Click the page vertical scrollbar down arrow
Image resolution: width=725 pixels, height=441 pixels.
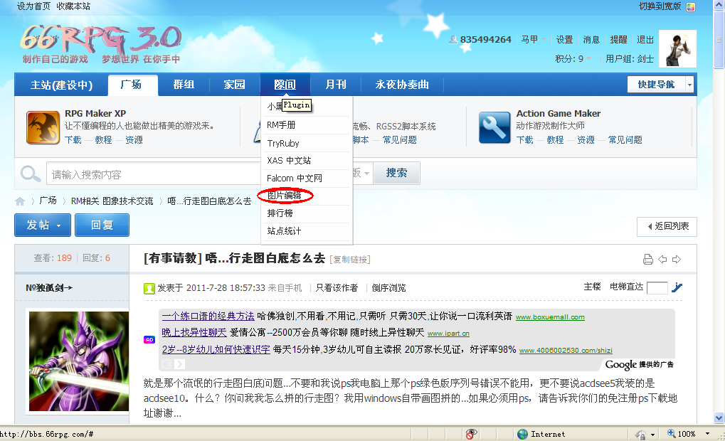pos(719,418)
